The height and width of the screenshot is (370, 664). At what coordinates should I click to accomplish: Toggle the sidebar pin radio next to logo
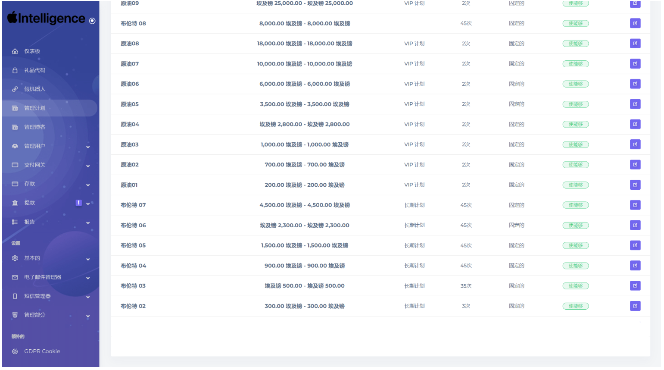click(92, 21)
